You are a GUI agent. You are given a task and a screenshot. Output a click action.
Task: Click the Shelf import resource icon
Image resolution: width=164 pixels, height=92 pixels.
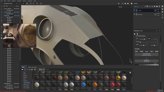click(x=32, y=70)
